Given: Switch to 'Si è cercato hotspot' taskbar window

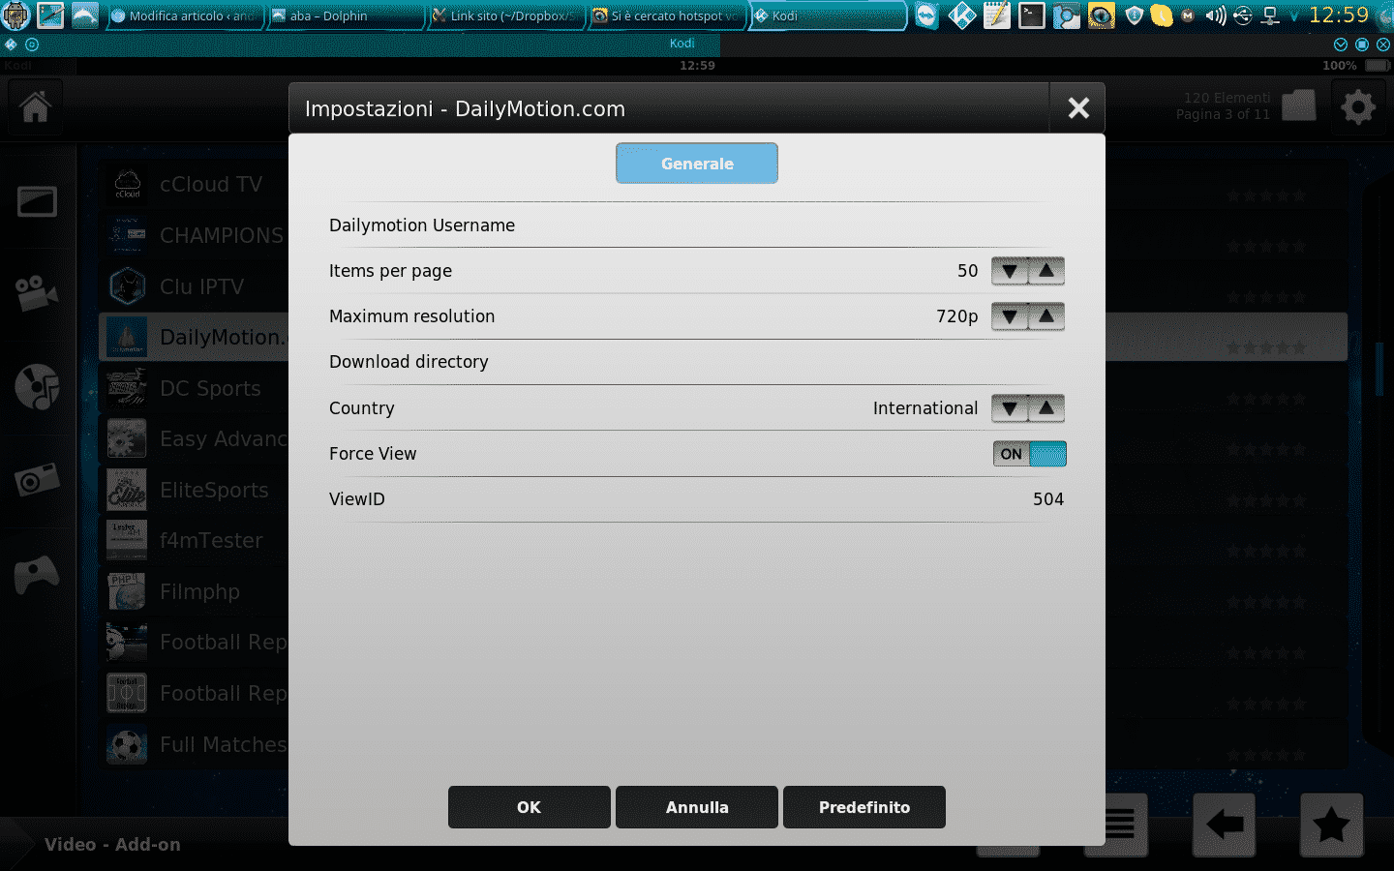Looking at the screenshot, I should 666,15.
